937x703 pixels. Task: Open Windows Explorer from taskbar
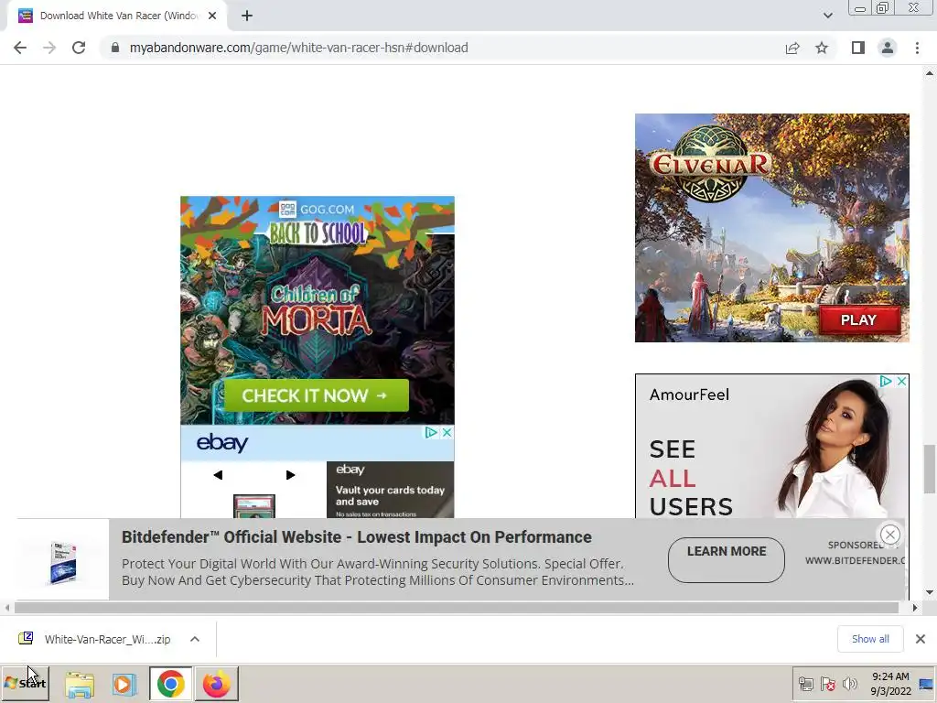click(80, 685)
